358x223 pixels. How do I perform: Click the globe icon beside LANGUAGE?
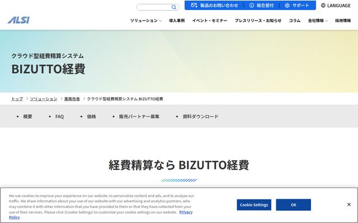pos(323,5)
